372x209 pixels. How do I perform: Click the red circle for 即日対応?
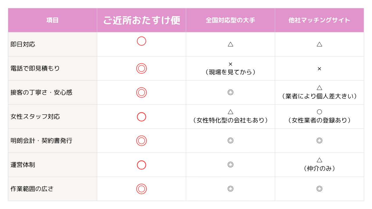point(142,41)
